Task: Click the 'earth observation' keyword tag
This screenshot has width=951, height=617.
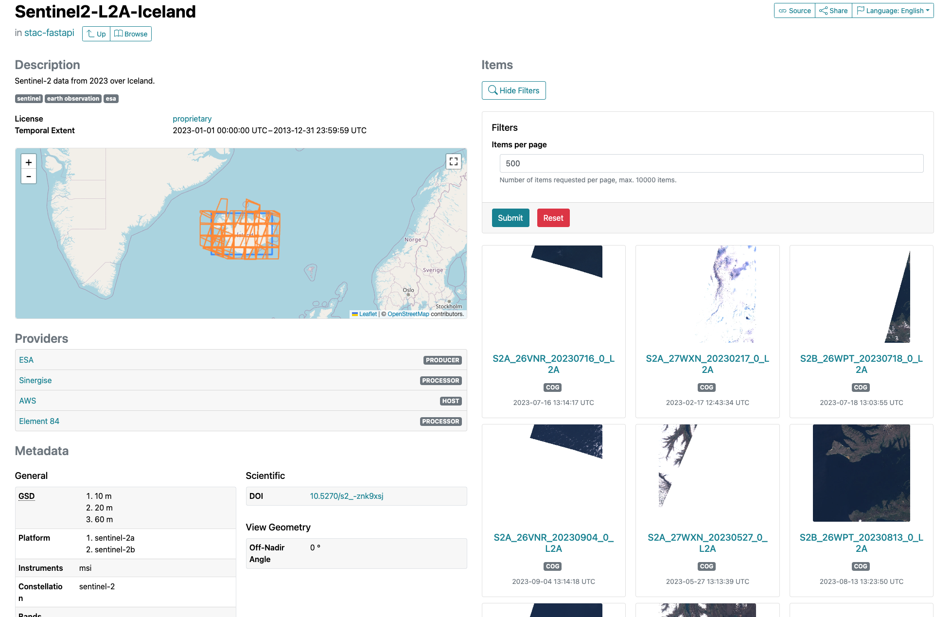Action: (x=73, y=99)
